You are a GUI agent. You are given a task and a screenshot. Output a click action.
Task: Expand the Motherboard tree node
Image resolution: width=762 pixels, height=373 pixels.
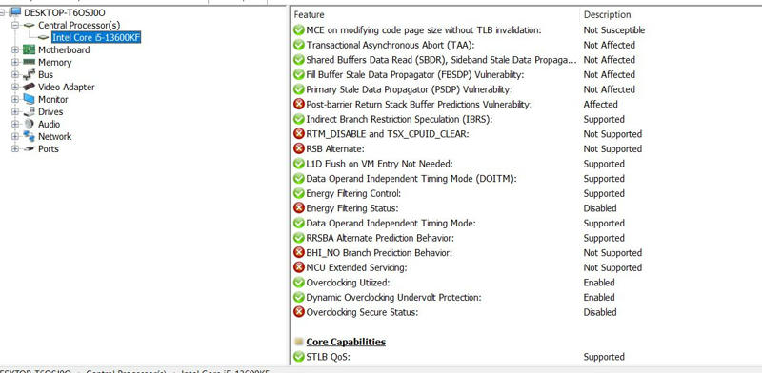point(15,49)
